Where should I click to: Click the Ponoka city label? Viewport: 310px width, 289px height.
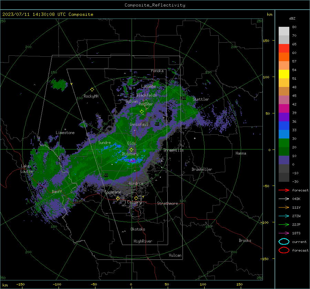pos(157,71)
